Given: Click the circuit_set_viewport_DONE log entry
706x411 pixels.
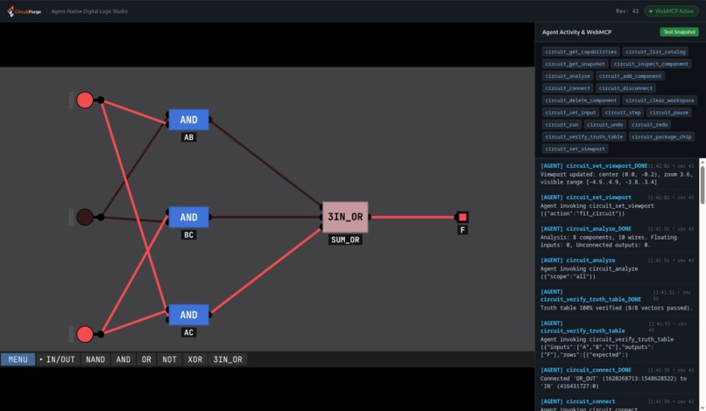Looking at the screenshot, I should pos(617,174).
